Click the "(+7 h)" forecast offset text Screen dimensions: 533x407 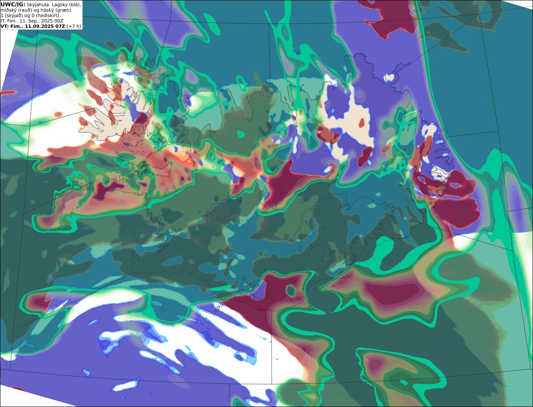pyautogui.click(x=74, y=26)
